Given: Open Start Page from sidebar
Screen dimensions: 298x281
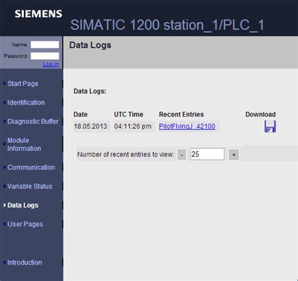Looking at the screenshot, I should pyautogui.click(x=23, y=84).
